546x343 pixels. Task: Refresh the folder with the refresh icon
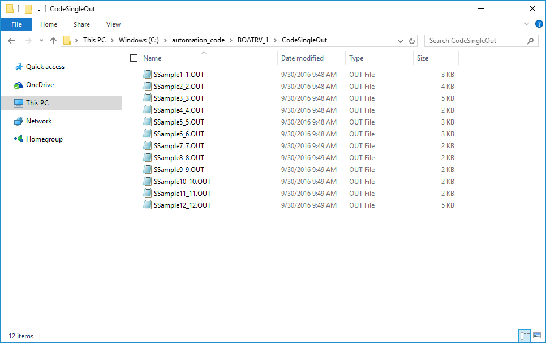412,40
